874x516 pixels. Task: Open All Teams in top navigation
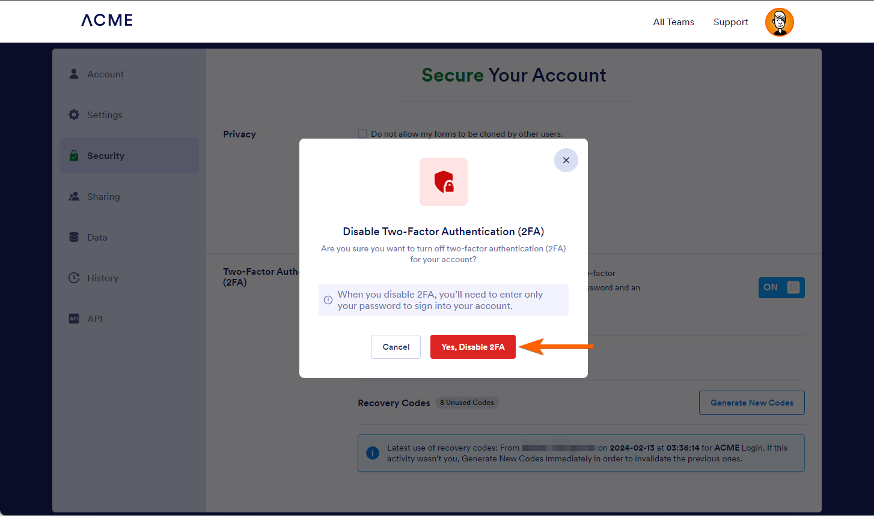[673, 22]
